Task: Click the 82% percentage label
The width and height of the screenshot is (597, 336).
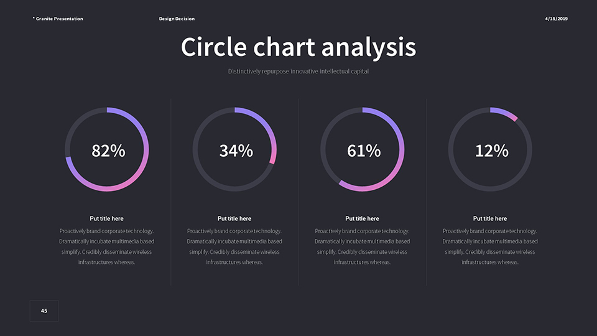Action: 108,151
